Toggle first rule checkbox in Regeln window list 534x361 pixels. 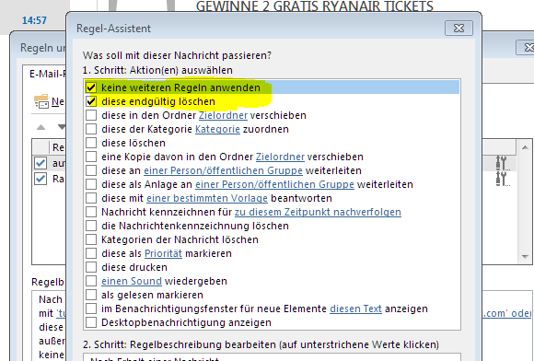pos(41,163)
